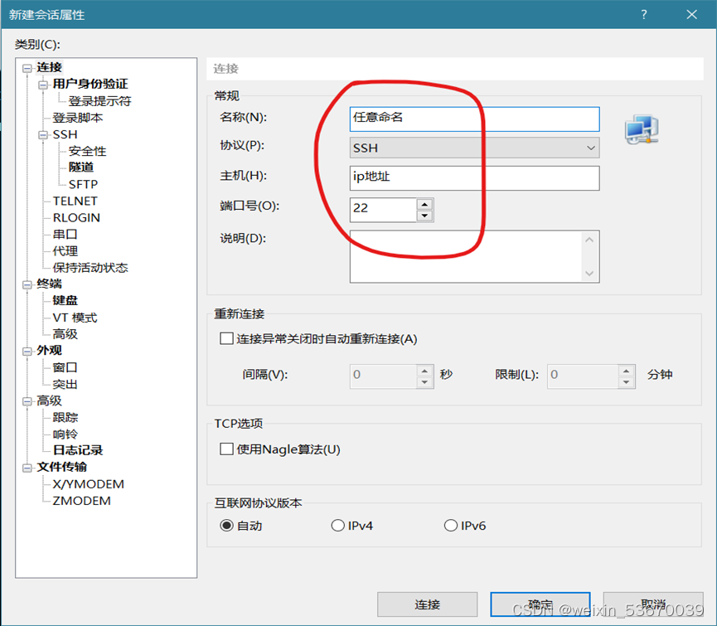Collapse the 外观 tree node
717x626 pixels.
point(27,352)
